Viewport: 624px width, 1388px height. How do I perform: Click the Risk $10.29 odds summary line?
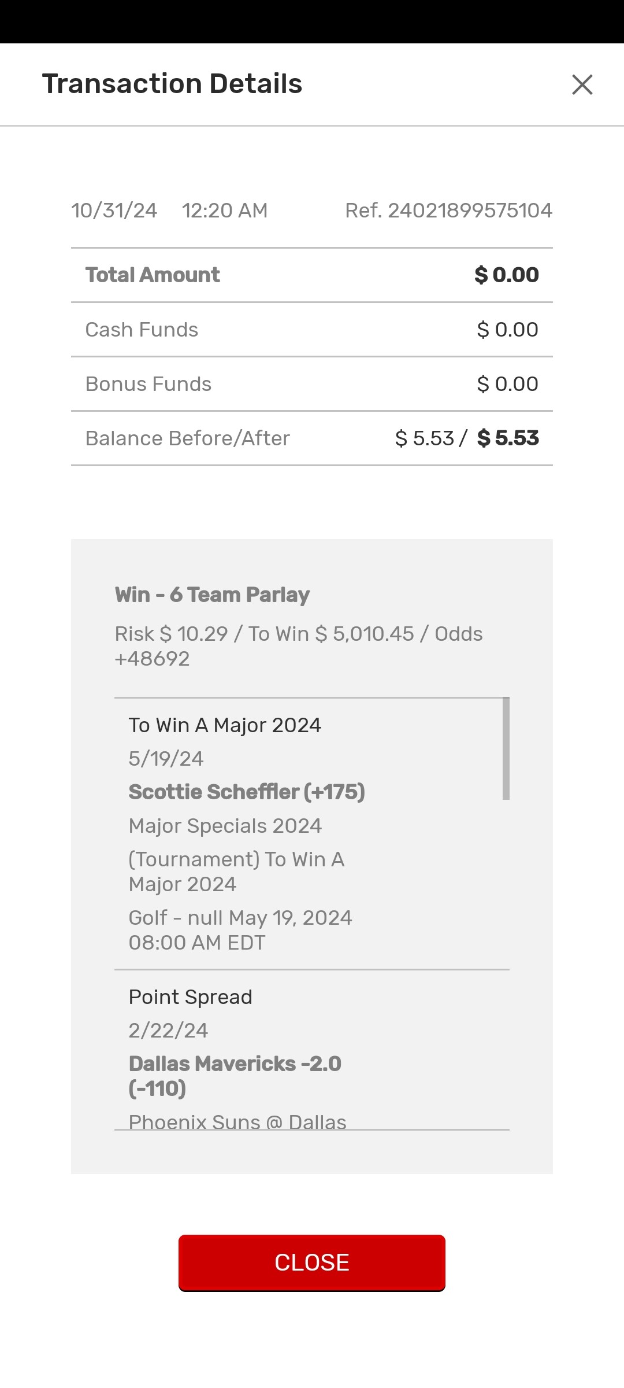pos(298,646)
